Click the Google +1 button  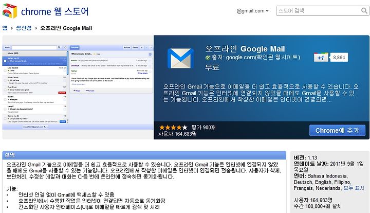[321, 58]
